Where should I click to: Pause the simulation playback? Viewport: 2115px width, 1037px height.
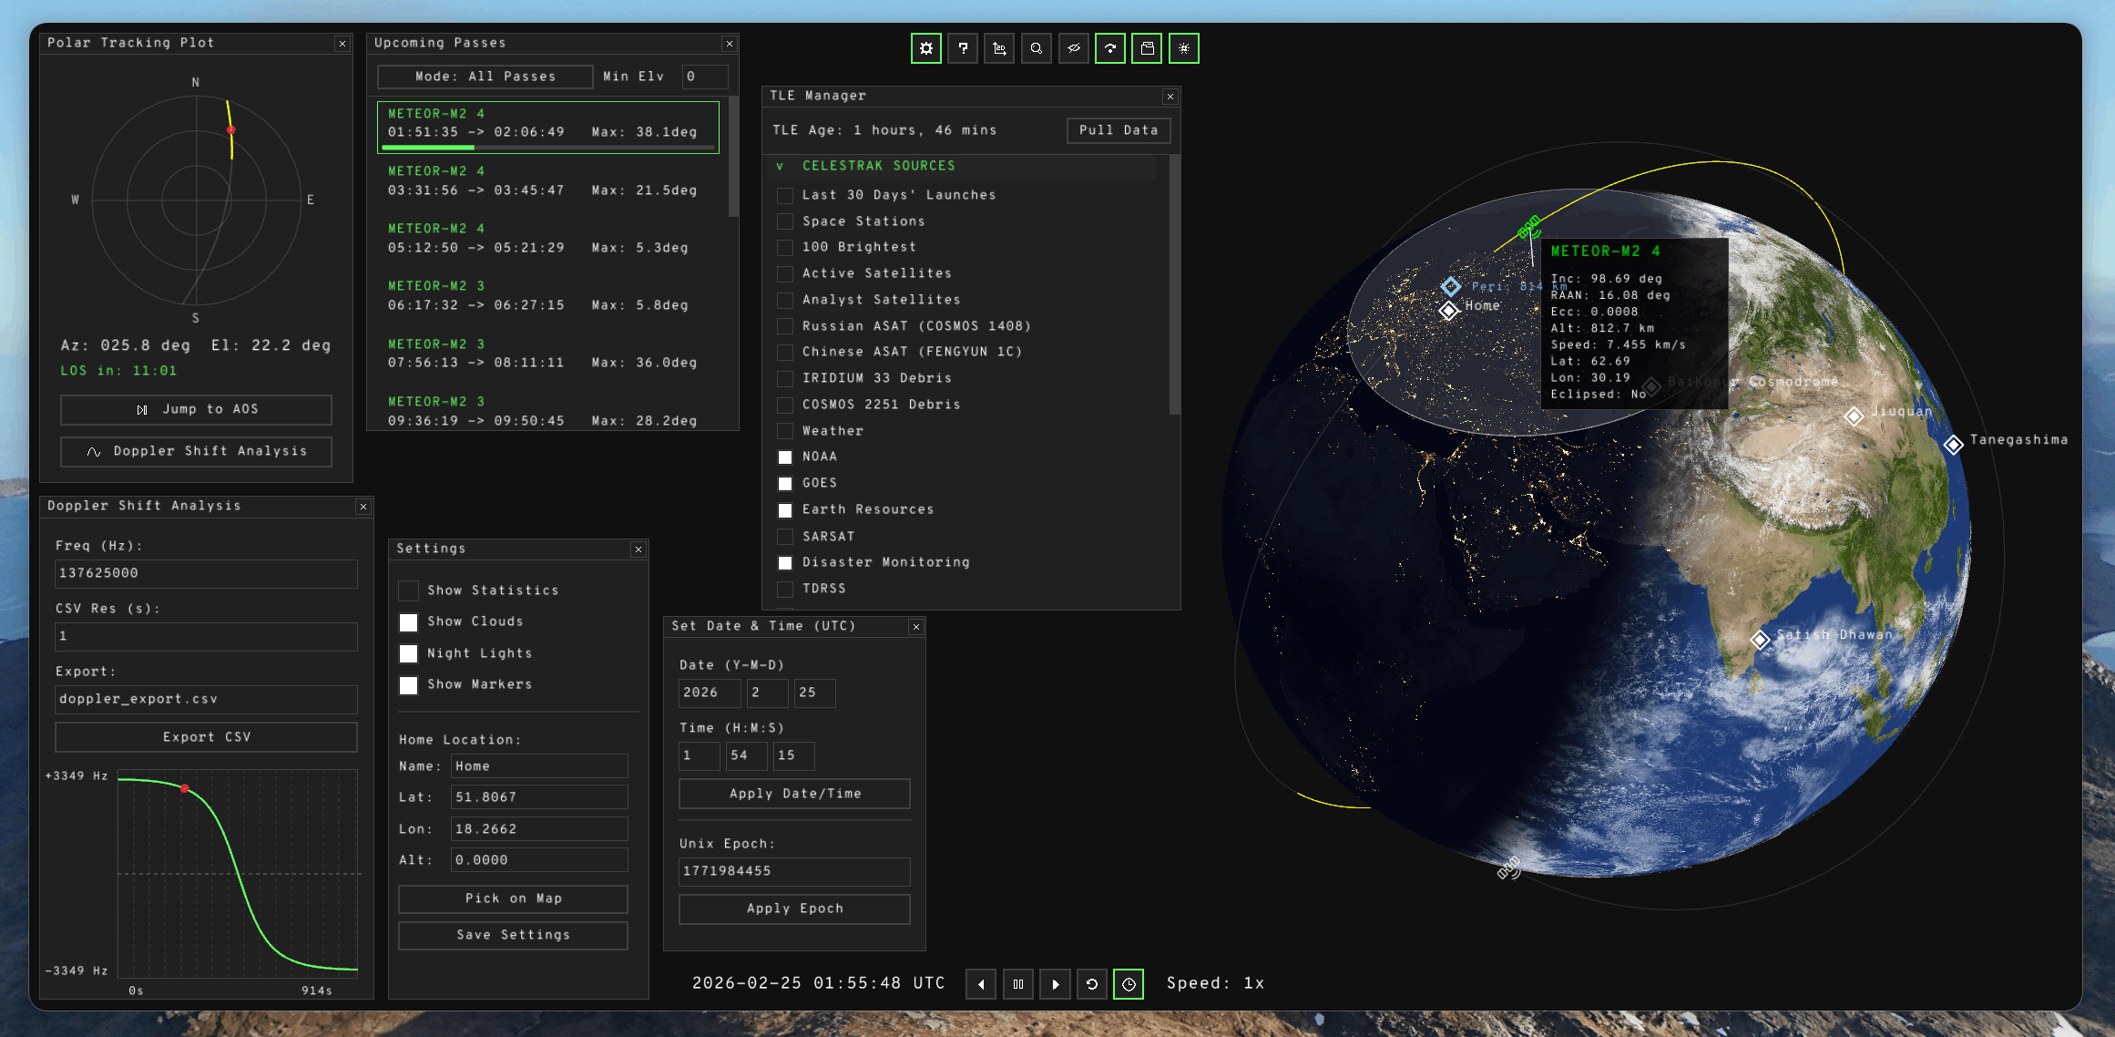pos(1018,984)
